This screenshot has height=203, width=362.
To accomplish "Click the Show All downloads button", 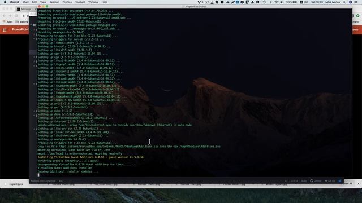I will [x=348, y=184].
